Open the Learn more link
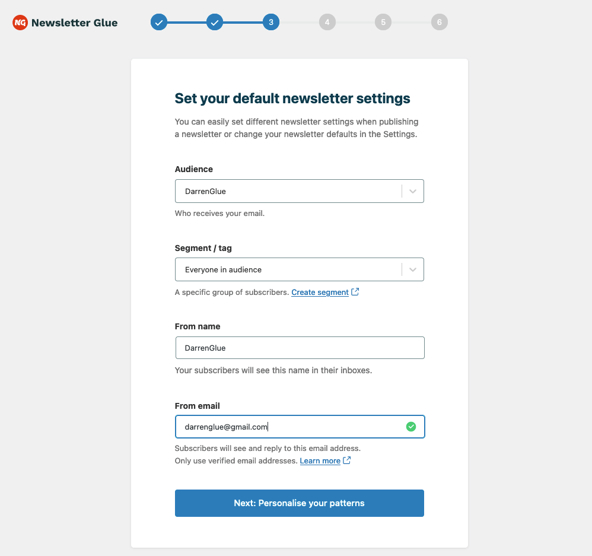 [320, 461]
